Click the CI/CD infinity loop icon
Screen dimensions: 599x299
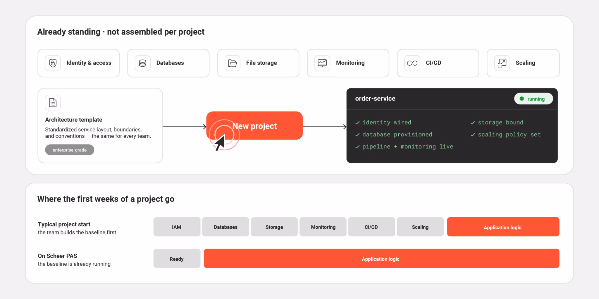point(412,63)
